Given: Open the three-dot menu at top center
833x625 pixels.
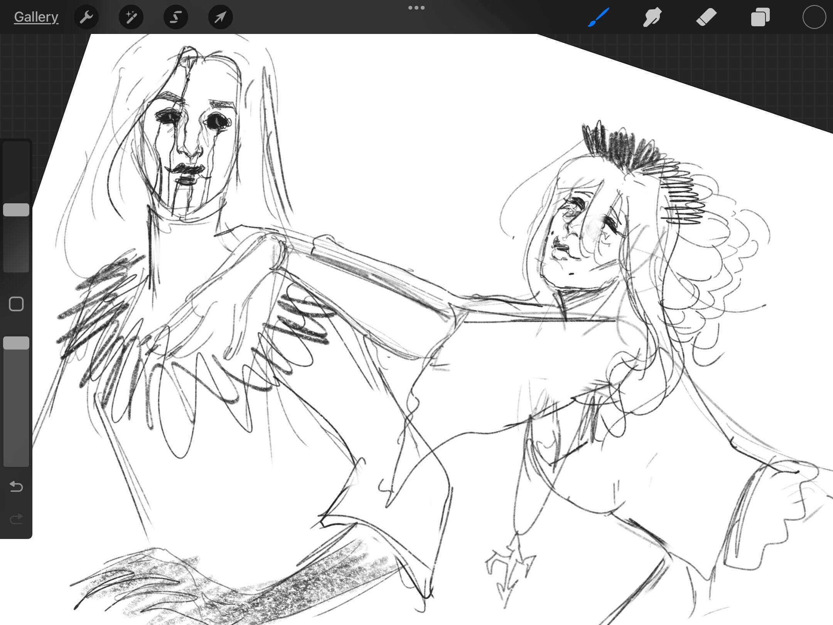Looking at the screenshot, I should coord(416,8).
